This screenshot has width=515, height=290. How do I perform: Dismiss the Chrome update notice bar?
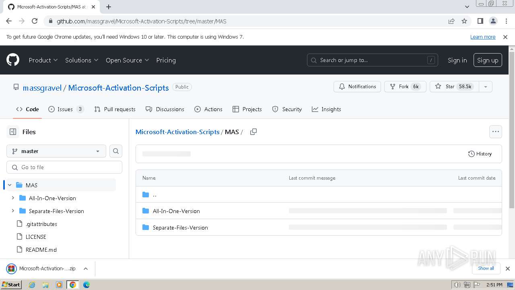coord(505,37)
